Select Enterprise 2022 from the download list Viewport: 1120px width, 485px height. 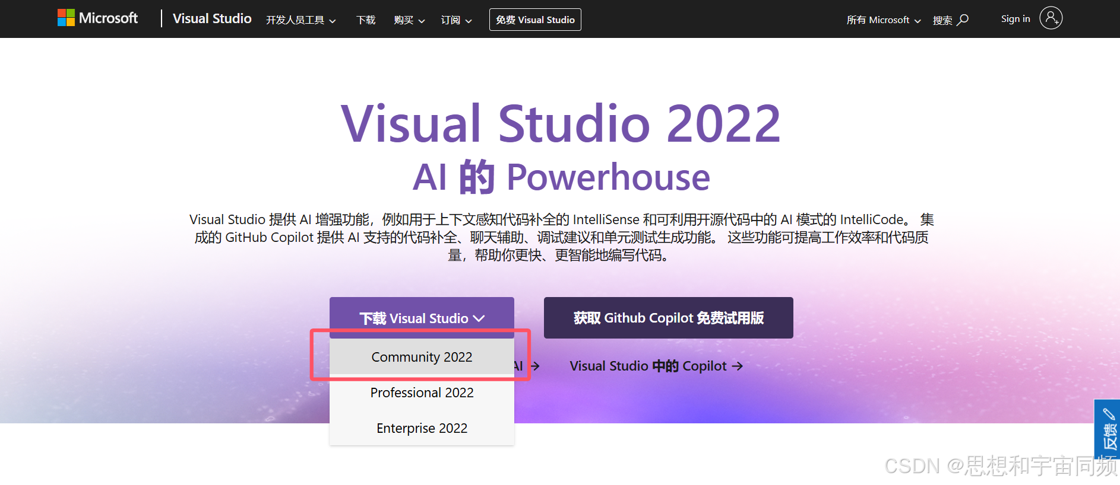422,428
